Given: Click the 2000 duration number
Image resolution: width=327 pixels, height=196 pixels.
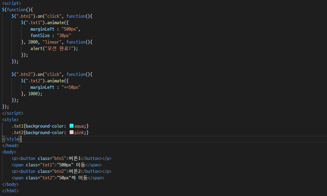Looking at the screenshot, I should pos(33,42).
